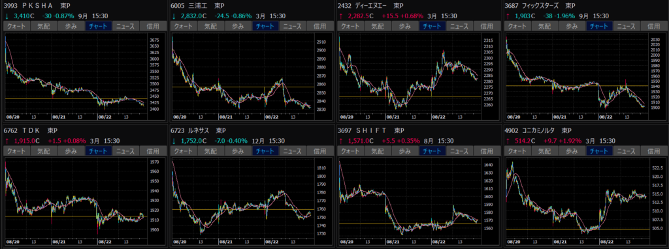Open 歩み tab for コニカミノルタ 4902
Screen dimensions: 669x249
click(573, 151)
